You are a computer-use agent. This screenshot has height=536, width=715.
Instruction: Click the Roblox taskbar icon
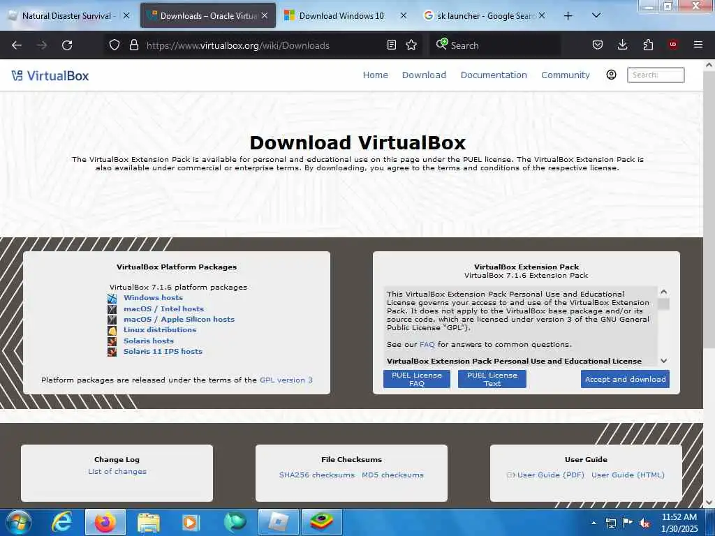click(278, 522)
